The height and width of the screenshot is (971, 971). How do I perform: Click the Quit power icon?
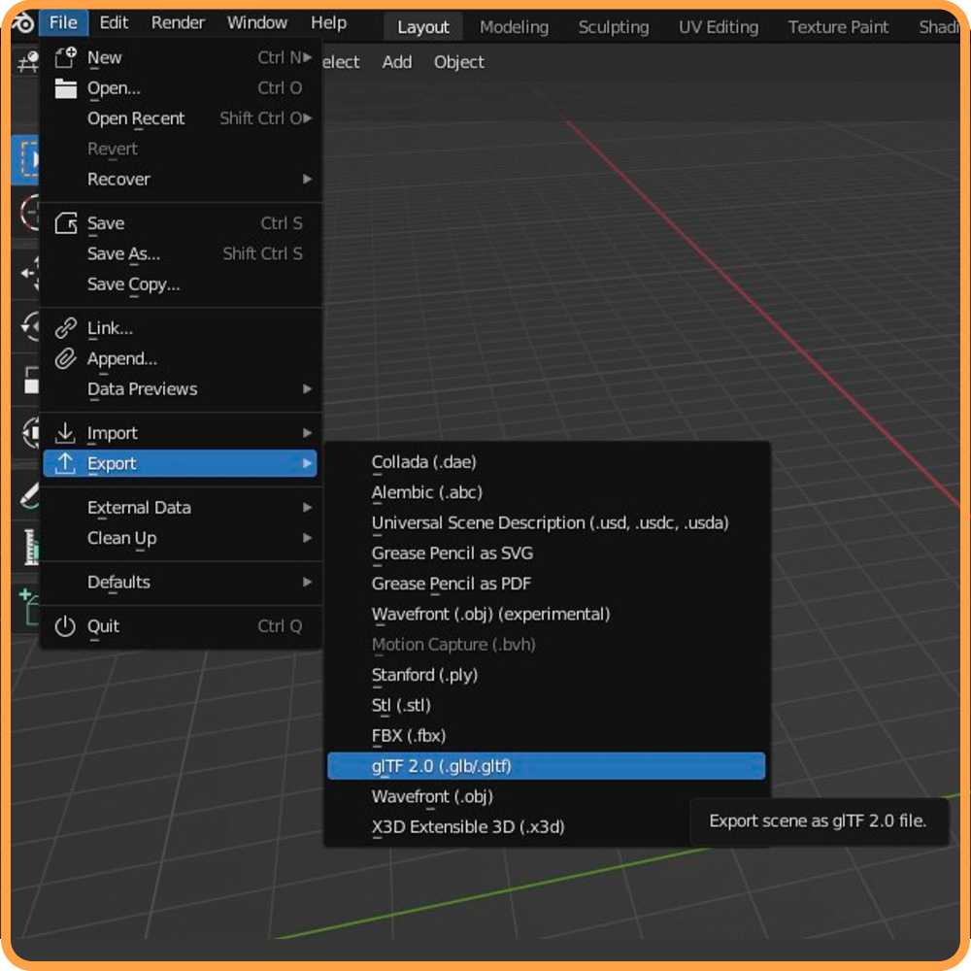pos(66,626)
